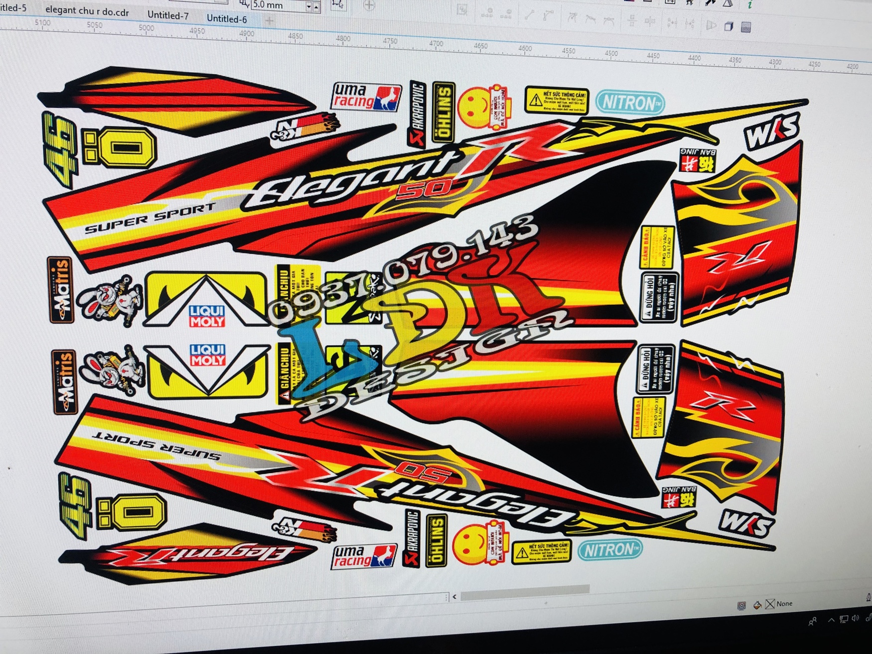Open the network icon in system tray

click(x=844, y=619)
